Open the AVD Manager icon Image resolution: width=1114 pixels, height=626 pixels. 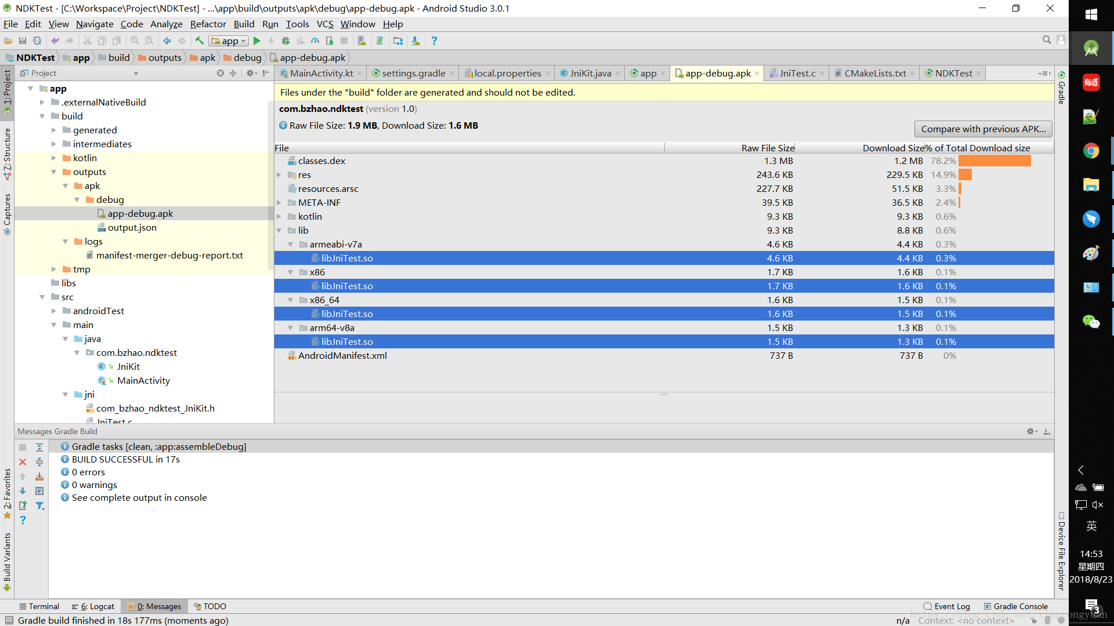361,41
